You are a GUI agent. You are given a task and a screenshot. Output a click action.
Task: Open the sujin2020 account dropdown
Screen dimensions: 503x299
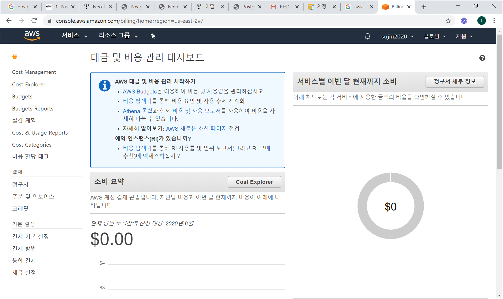point(397,36)
